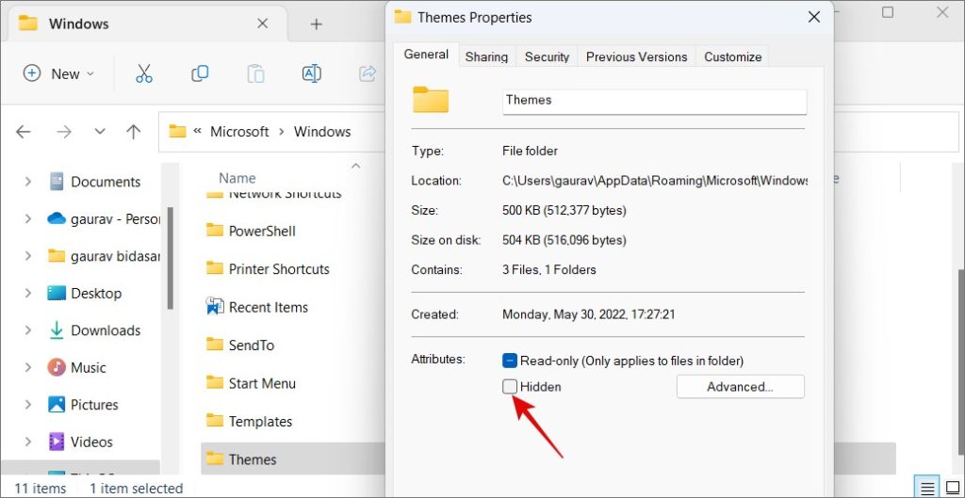Image resolution: width=965 pixels, height=498 pixels.
Task: Go up one folder level arrow
Action: pyautogui.click(x=133, y=132)
